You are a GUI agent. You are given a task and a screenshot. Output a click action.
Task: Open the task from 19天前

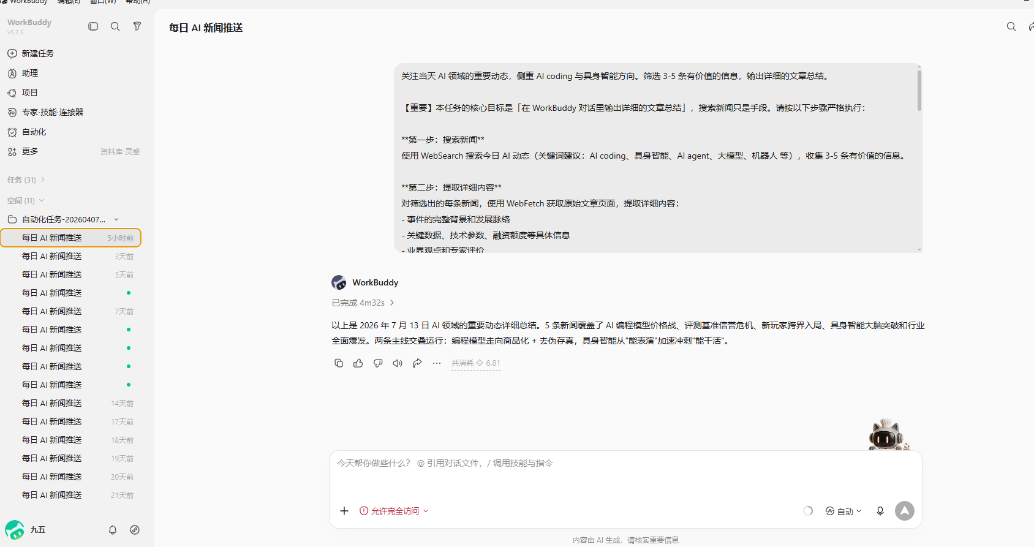[x=71, y=458]
